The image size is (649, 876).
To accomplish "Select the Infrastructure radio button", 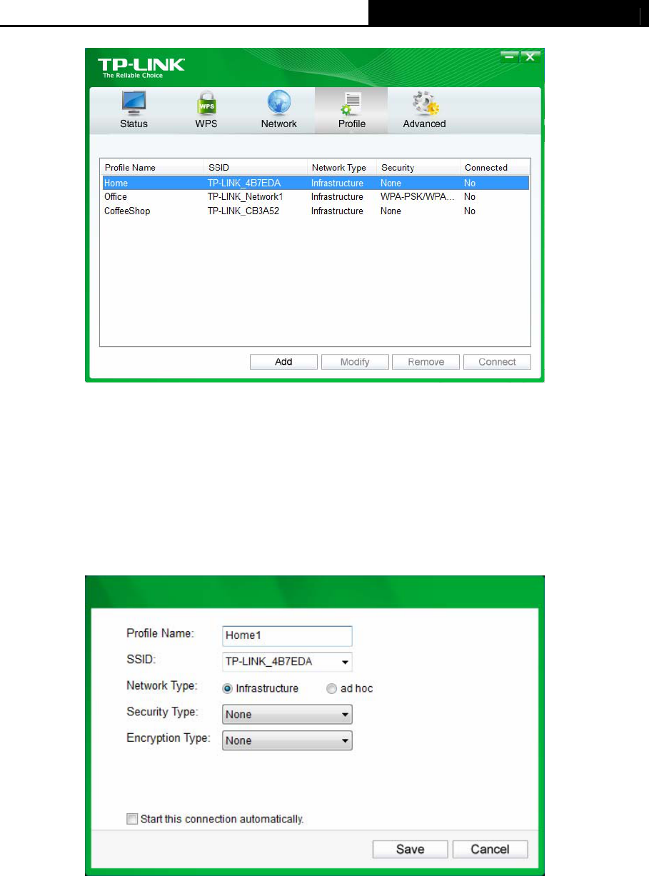I will point(228,689).
